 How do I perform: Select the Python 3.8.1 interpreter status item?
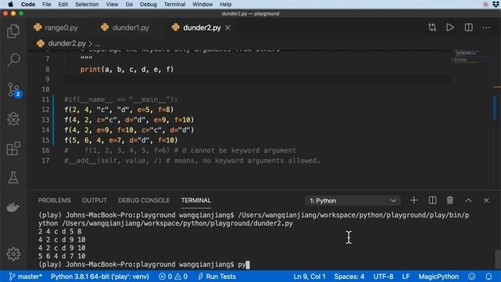coord(99,277)
